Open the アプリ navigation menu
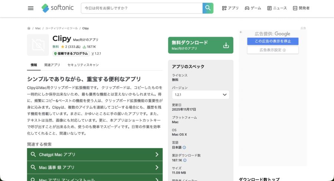The width and height of the screenshot is (334, 181). pyautogui.click(x=230, y=8)
